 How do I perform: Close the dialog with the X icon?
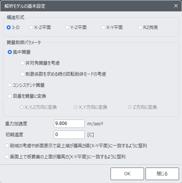[176, 6]
